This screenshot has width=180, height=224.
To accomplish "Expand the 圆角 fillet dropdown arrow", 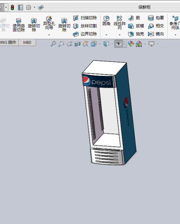I will (106, 35).
